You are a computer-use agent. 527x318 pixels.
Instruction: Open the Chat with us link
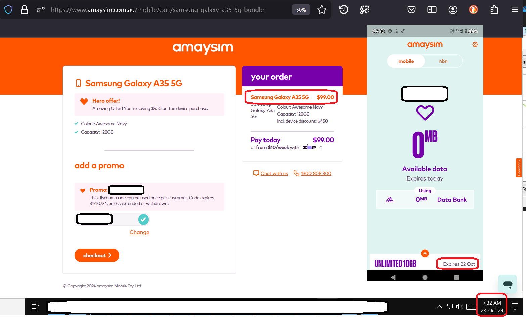coord(274,173)
